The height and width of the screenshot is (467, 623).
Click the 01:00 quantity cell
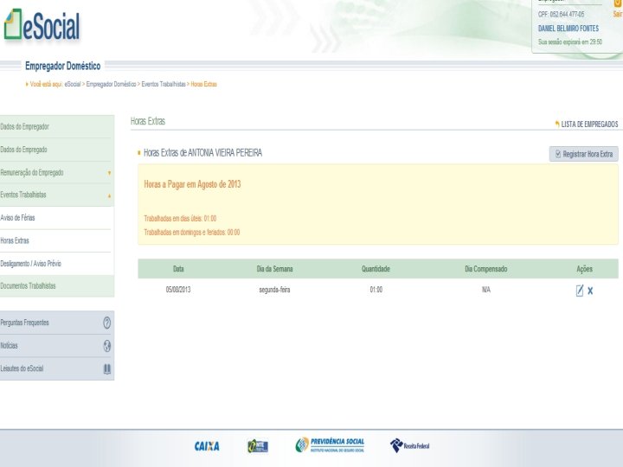click(376, 290)
